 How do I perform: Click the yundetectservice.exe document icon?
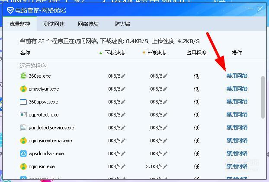[x=23, y=128]
